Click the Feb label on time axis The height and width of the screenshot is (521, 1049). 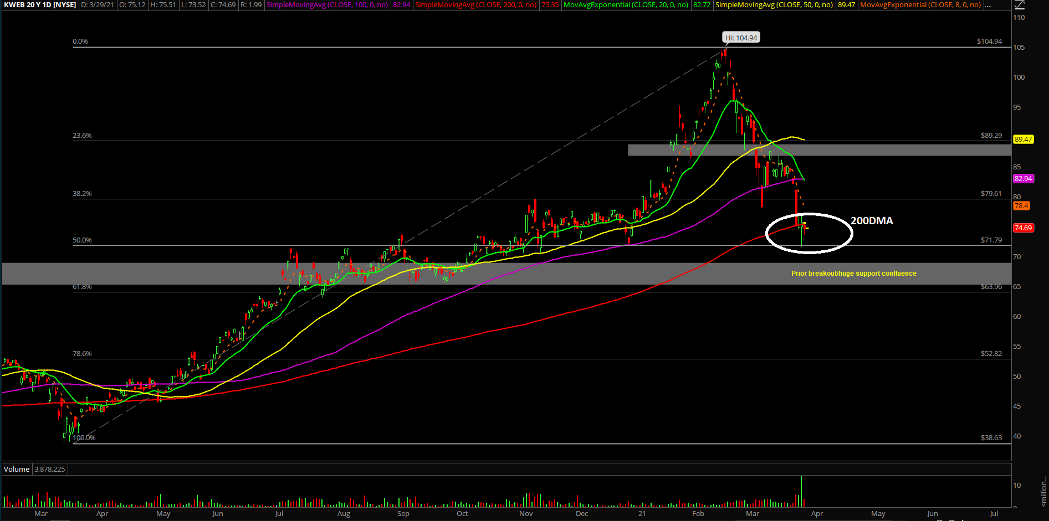click(698, 514)
